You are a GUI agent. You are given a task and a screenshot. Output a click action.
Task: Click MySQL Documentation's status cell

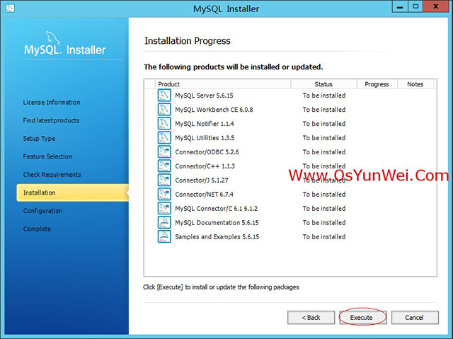click(324, 223)
